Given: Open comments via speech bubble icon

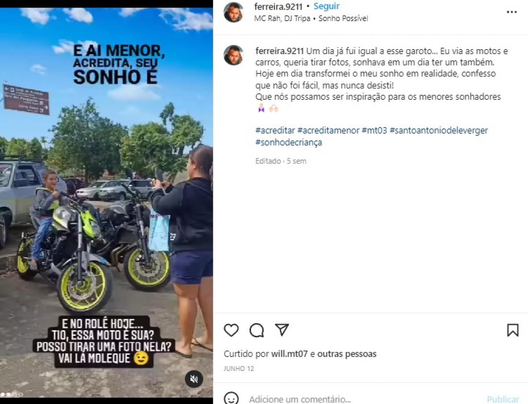Looking at the screenshot, I should pyautogui.click(x=257, y=330).
